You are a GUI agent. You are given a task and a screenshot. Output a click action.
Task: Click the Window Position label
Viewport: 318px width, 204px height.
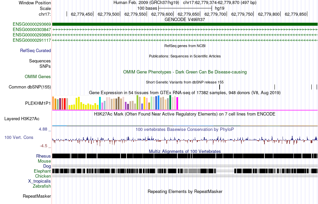tap(35, 3)
